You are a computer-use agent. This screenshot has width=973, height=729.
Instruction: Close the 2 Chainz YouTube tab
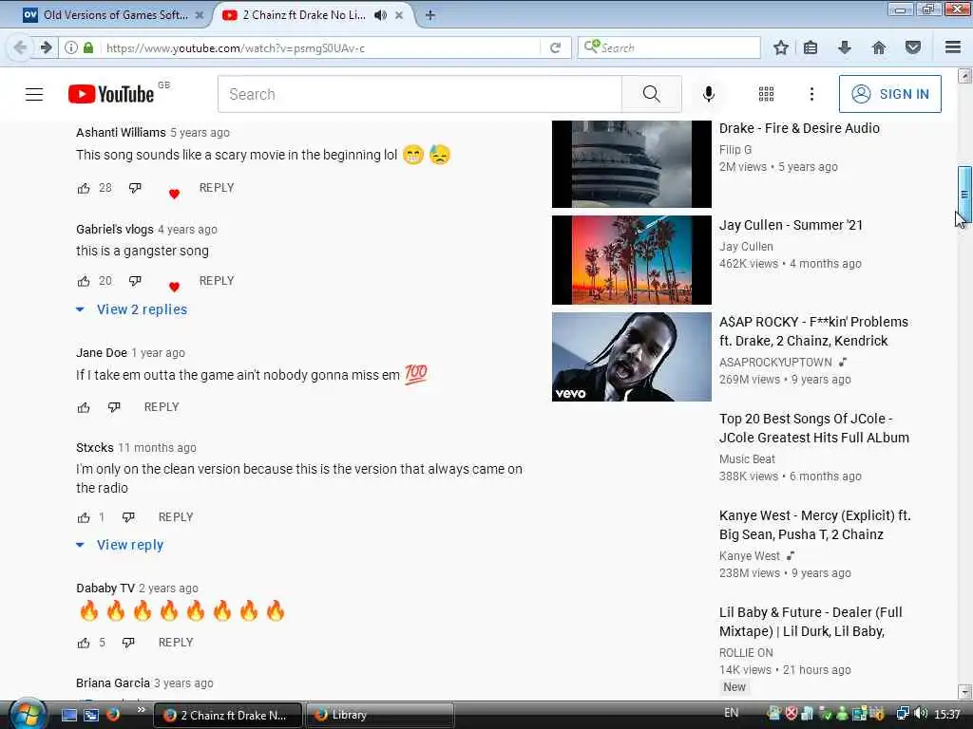pos(400,15)
